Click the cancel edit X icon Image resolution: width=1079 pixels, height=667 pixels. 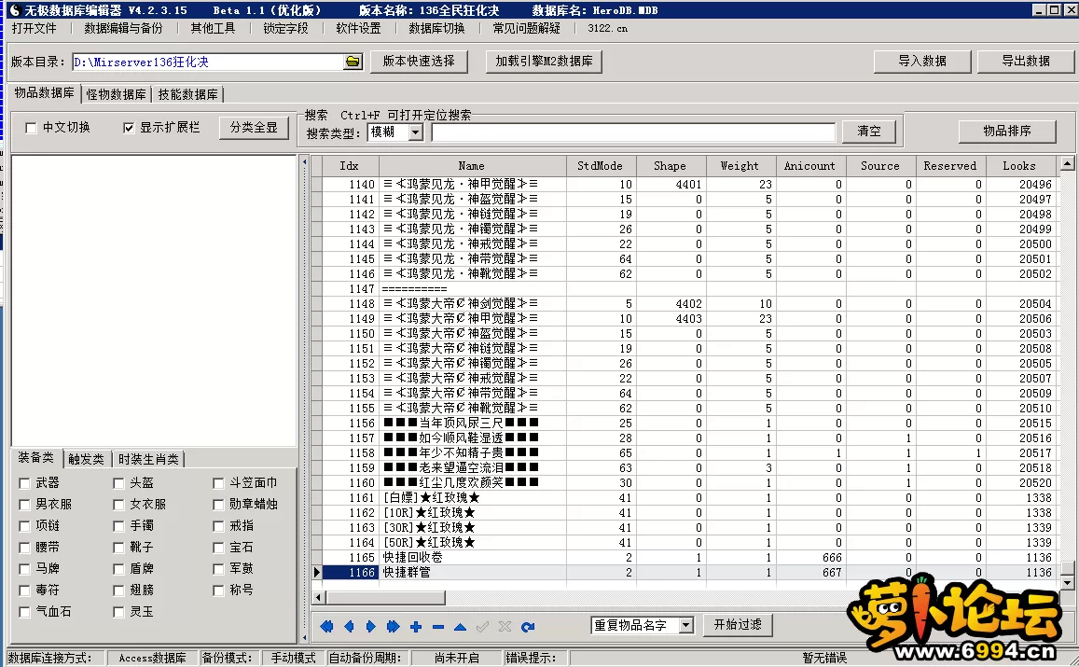click(505, 626)
